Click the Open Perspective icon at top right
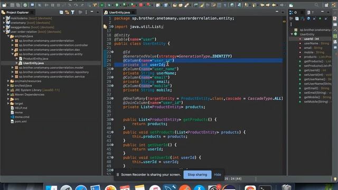338x190 pixels. (326, 5)
